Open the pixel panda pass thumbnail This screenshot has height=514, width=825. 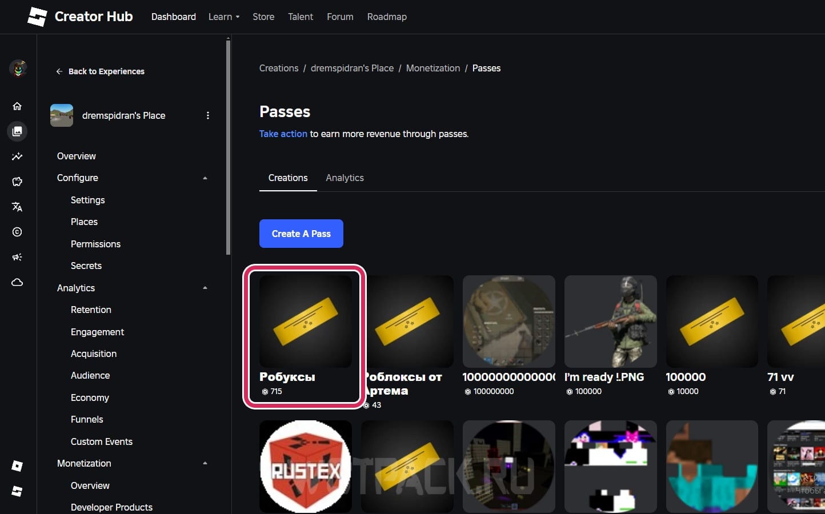(610, 467)
